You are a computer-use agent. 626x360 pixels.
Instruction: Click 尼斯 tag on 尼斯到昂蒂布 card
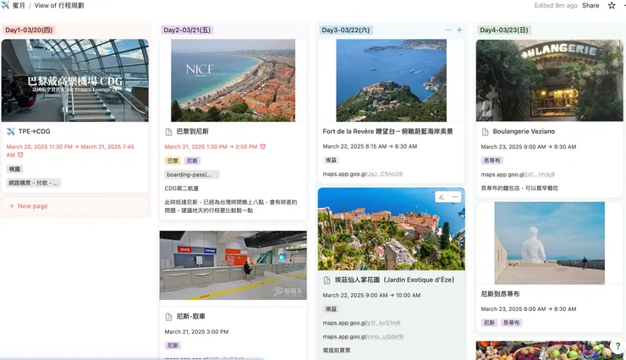pyautogui.click(x=489, y=323)
